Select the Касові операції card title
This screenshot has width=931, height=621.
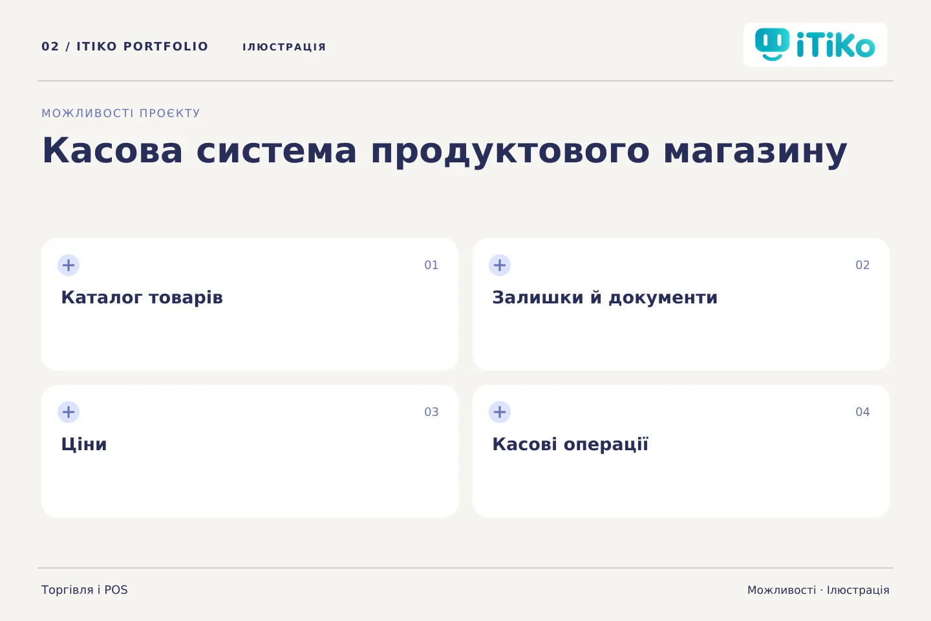tap(570, 444)
